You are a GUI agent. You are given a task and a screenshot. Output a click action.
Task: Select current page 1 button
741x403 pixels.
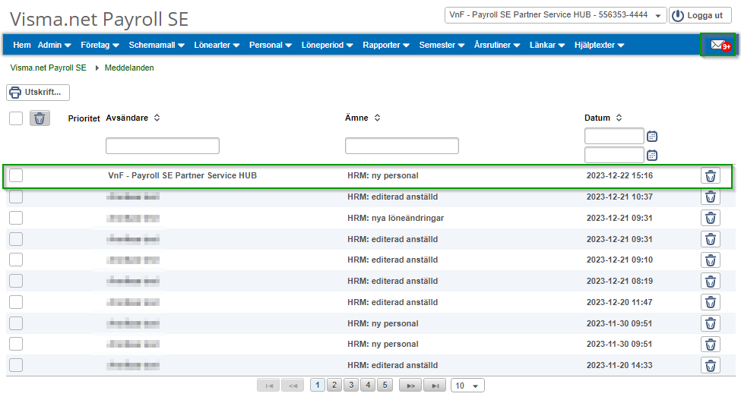[318, 385]
